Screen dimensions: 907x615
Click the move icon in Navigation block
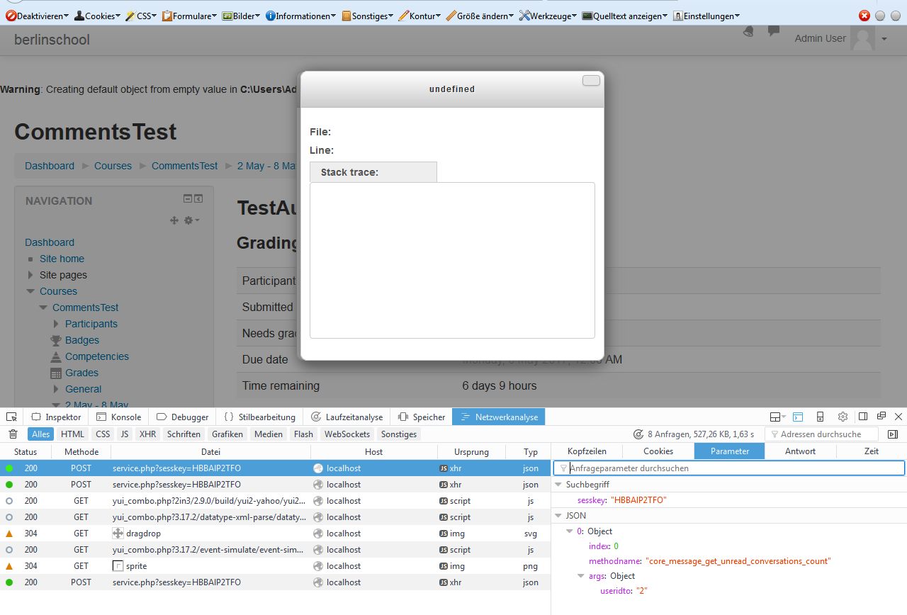pos(174,220)
